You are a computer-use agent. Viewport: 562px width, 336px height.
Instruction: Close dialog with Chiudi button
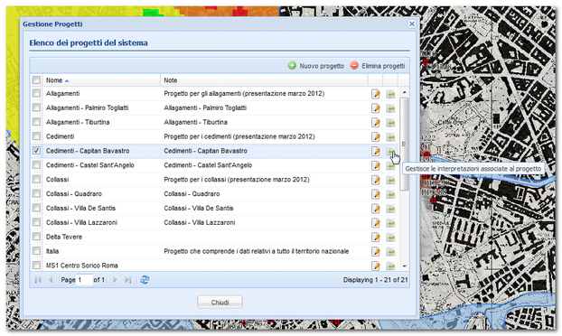pyautogui.click(x=220, y=303)
